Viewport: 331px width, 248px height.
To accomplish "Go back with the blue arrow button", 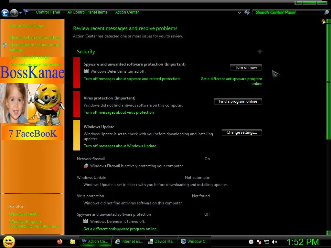I will pos(5,13).
